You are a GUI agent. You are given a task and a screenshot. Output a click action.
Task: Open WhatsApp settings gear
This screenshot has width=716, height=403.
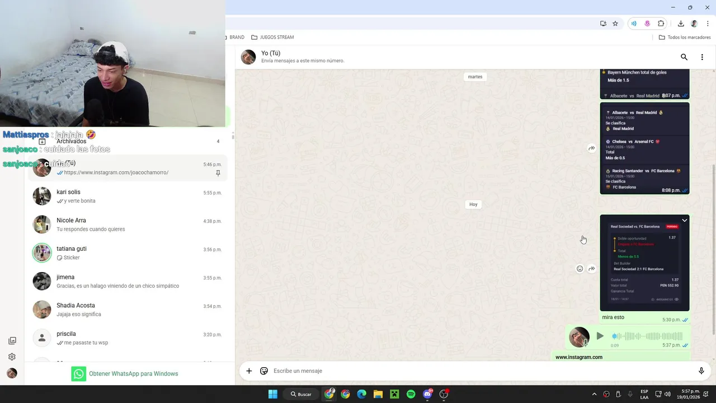[x=12, y=357]
